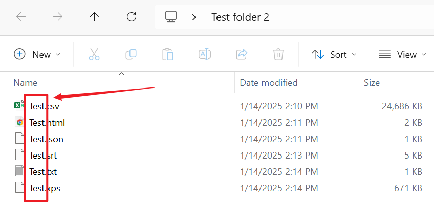Expand the Sort options menu

pos(334,54)
